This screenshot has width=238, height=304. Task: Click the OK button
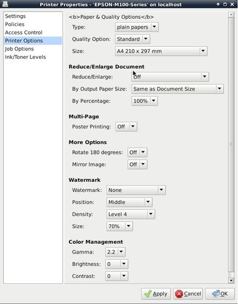[220, 294]
